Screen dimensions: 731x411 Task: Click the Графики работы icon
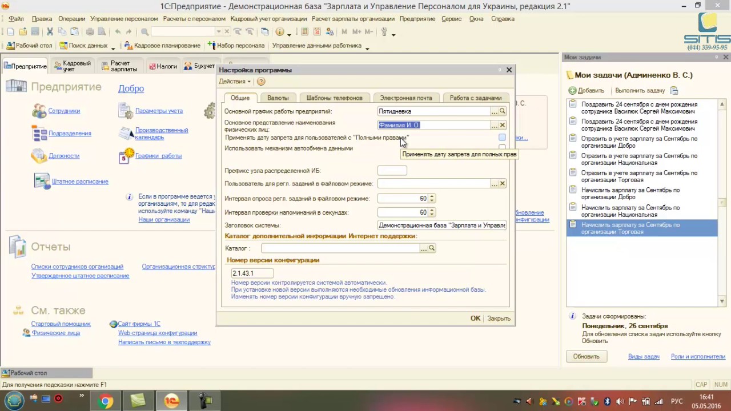pyautogui.click(x=126, y=155)
